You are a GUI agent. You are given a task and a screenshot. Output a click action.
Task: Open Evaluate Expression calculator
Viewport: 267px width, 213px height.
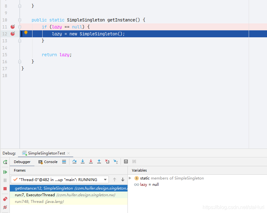126,161
